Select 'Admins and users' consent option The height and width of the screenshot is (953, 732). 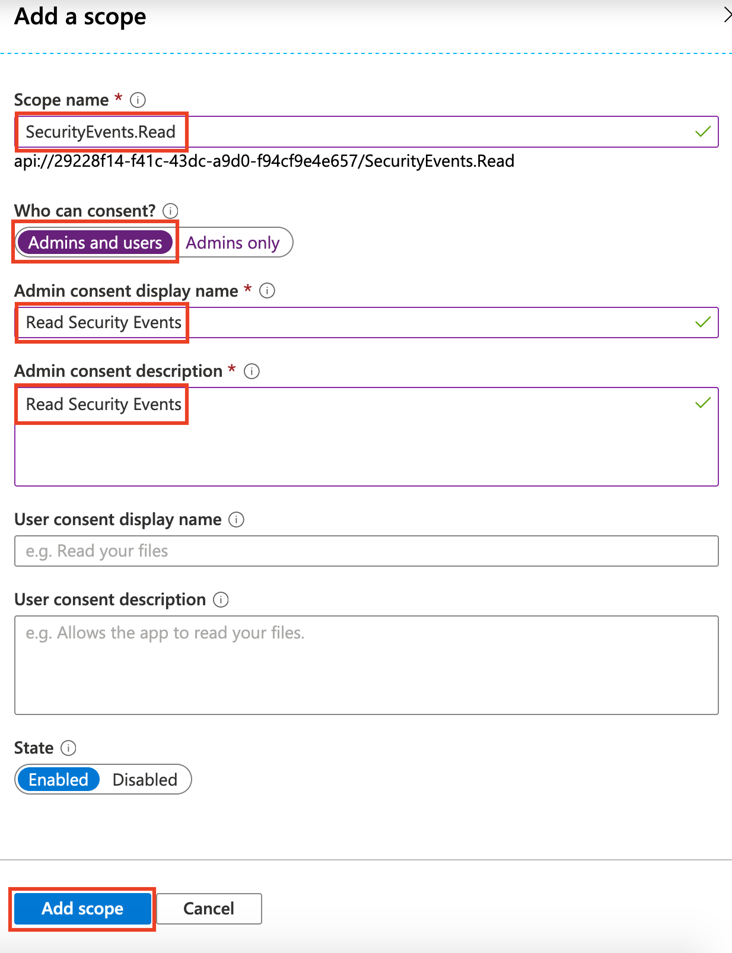[95, 243]
